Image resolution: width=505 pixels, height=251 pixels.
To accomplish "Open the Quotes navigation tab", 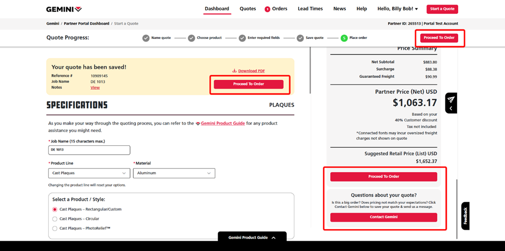I will 248,9.
